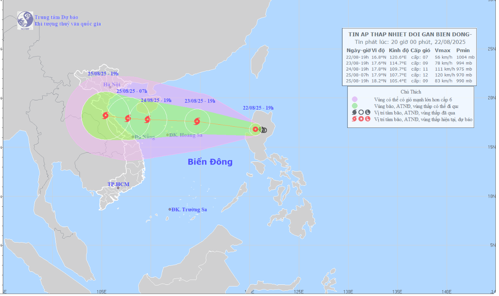Image resolution: width=499 pixels, height=296 pixels.
Task: Click the 'Vmax' column header in table
Action: click(442, 51)
